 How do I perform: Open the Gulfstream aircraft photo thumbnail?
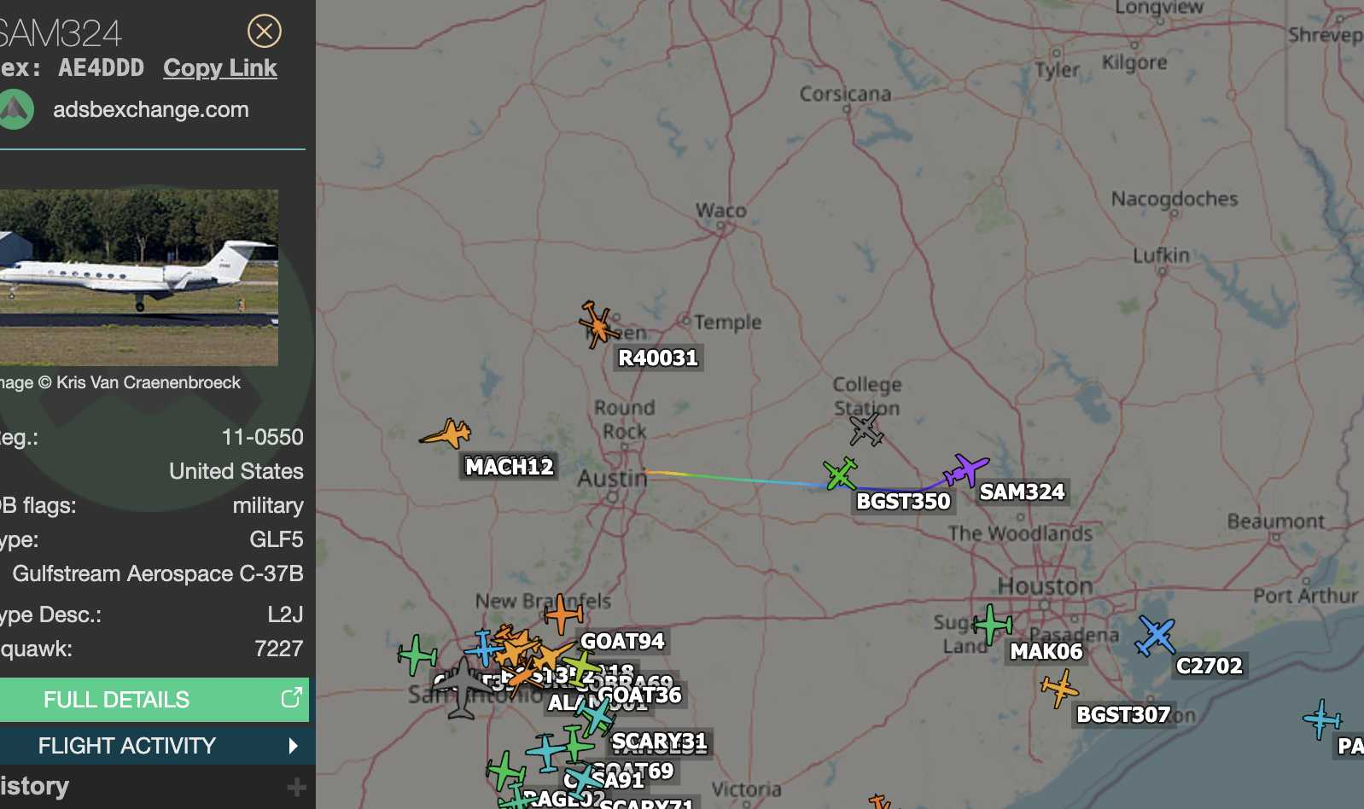coord(139,277)
